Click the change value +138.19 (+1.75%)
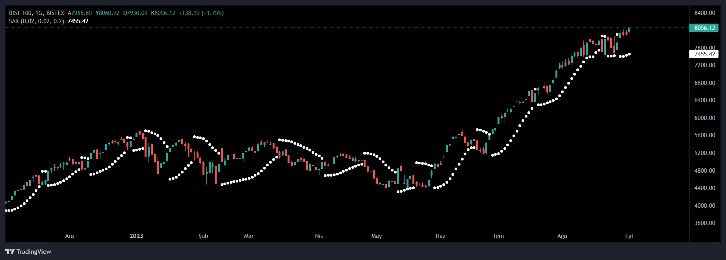This screenshot has width=726, height=260. pyautogui.click(x=201, y=13)
